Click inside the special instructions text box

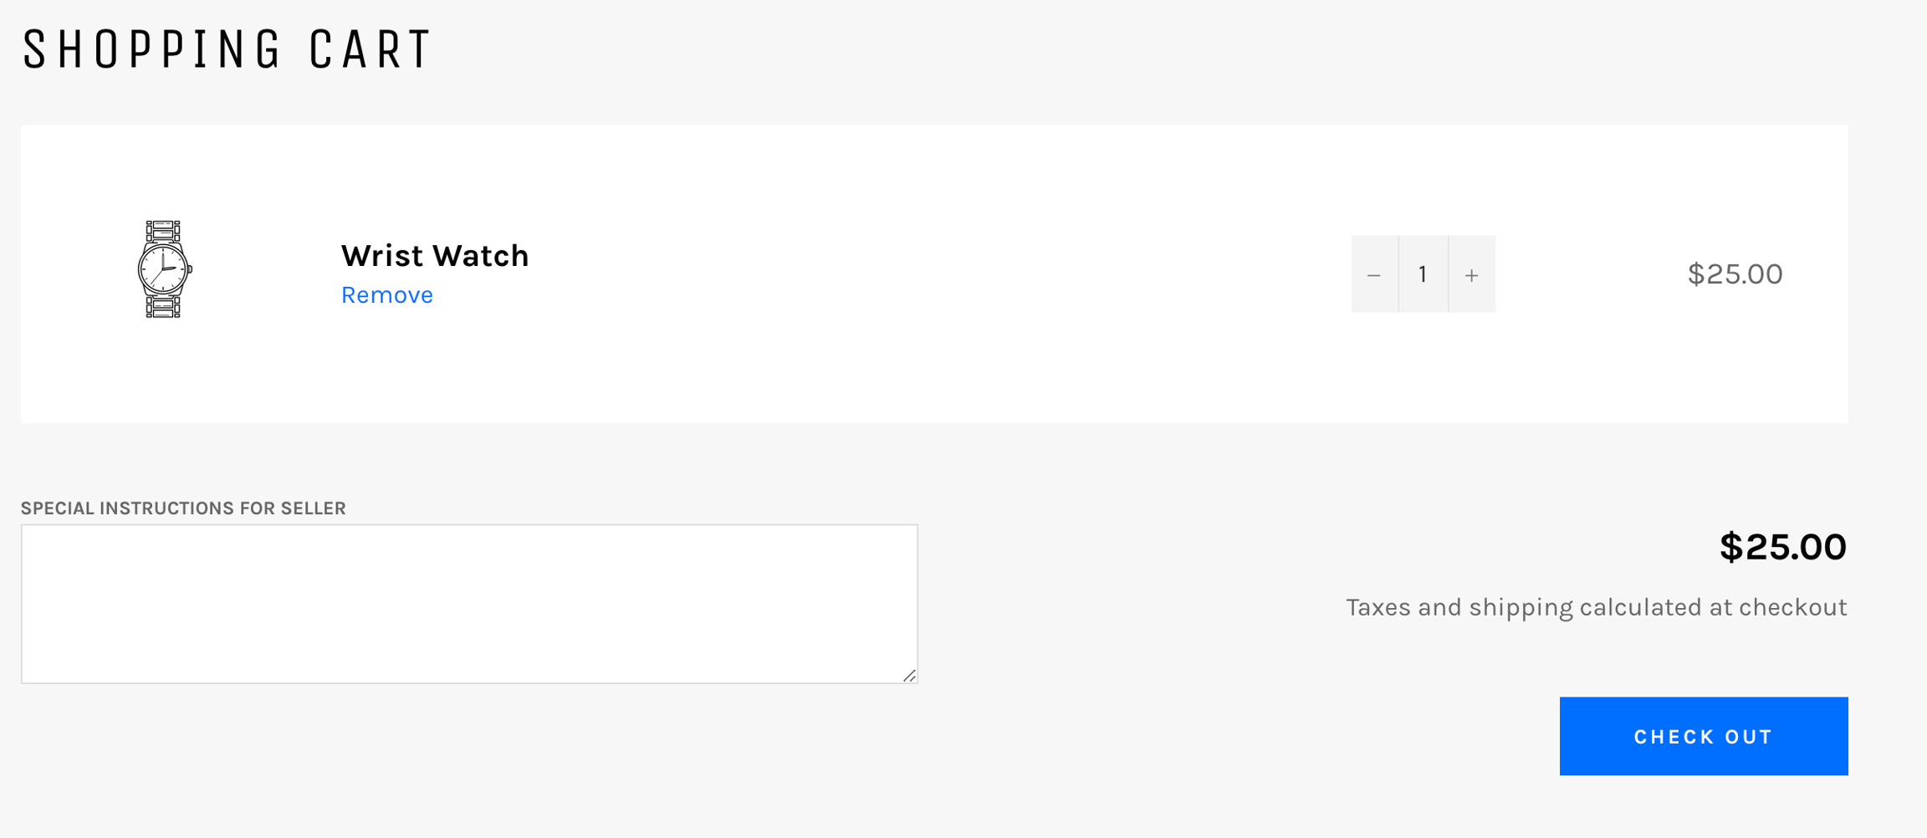point(468,604)
